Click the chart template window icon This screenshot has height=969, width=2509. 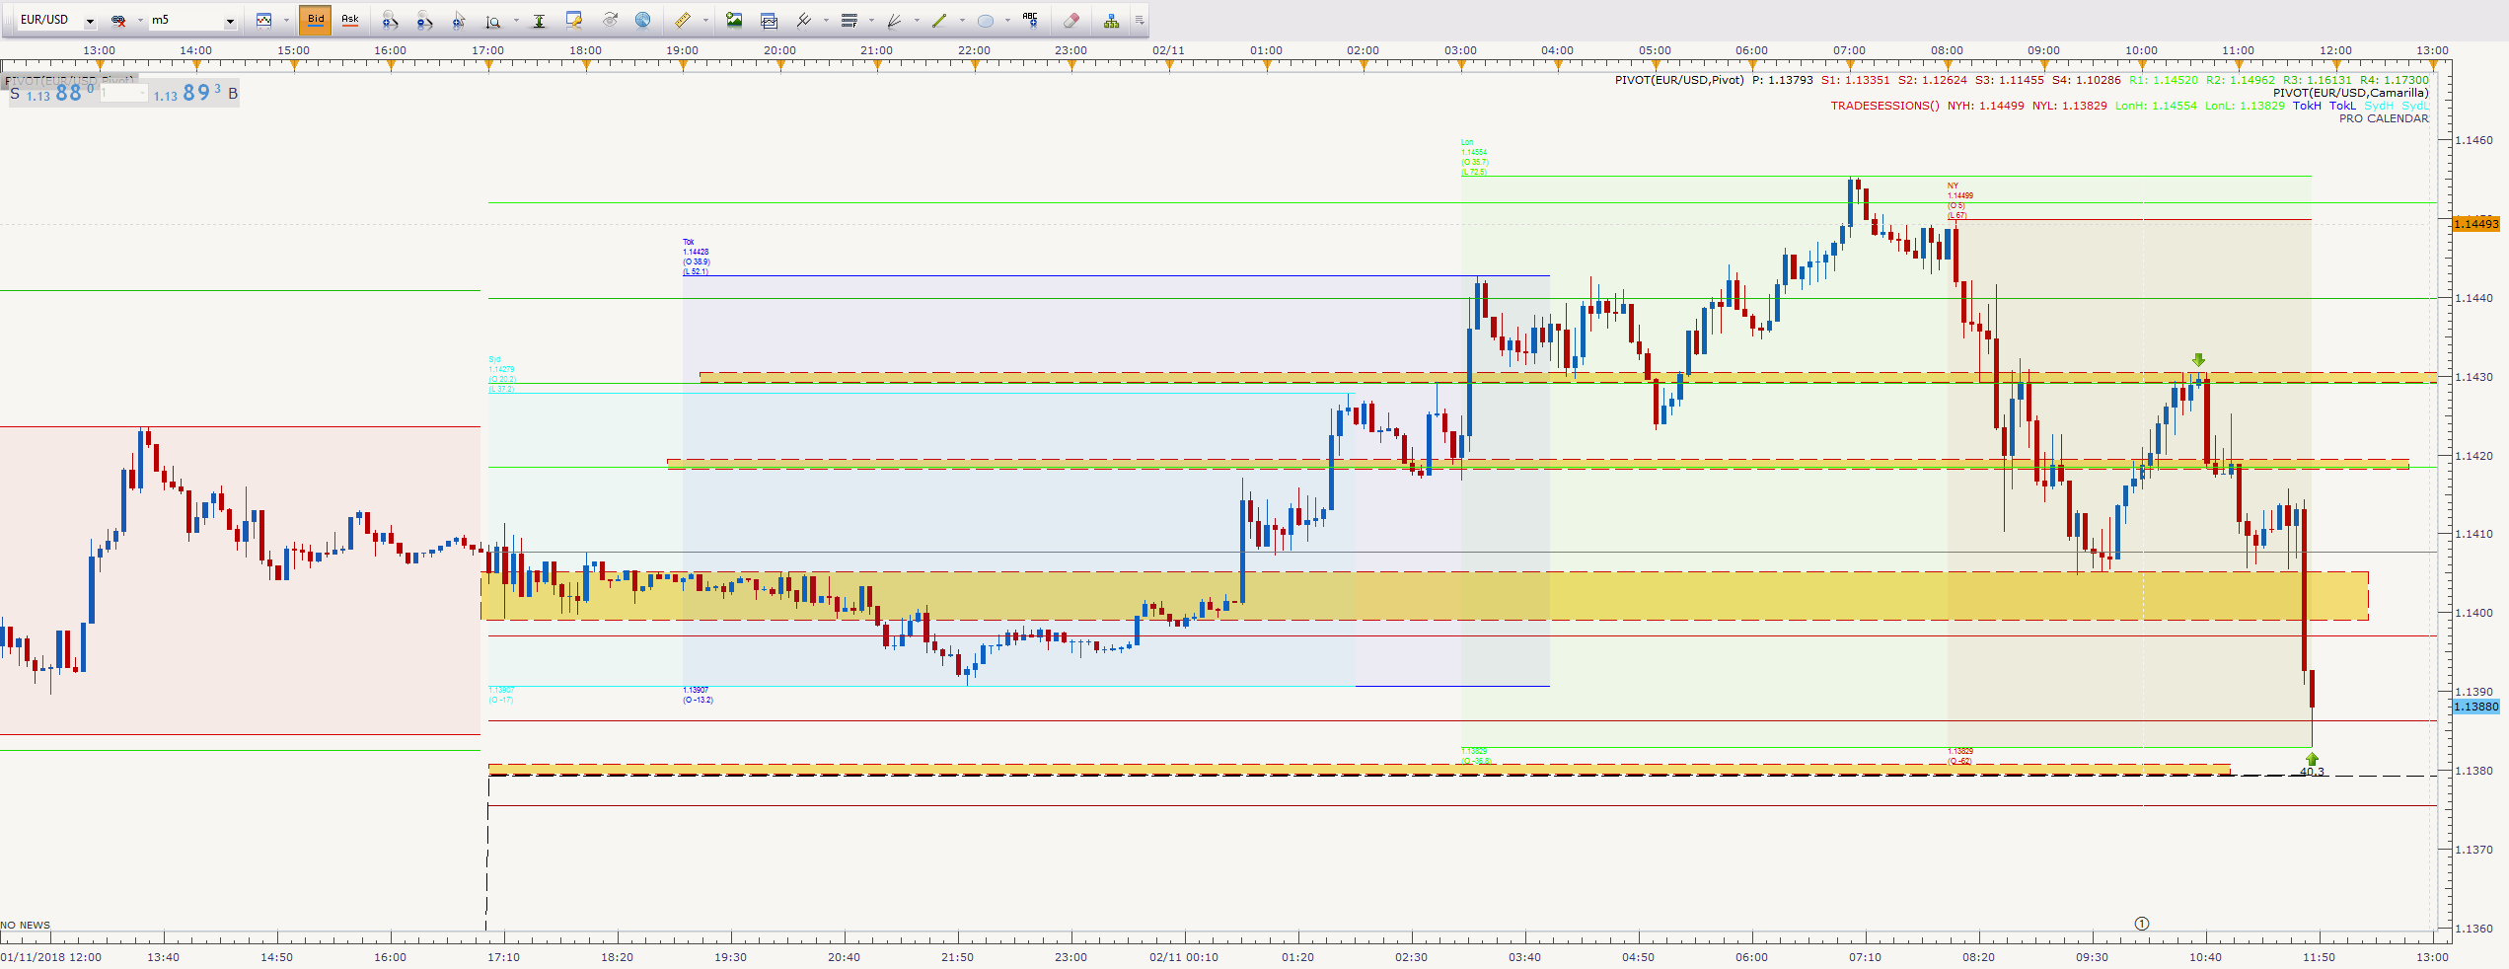click(573, 20)
